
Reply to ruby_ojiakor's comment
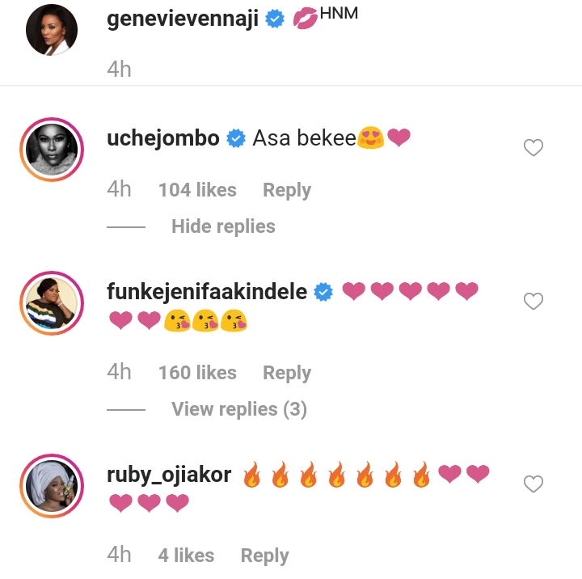click(x=264, y=556)
